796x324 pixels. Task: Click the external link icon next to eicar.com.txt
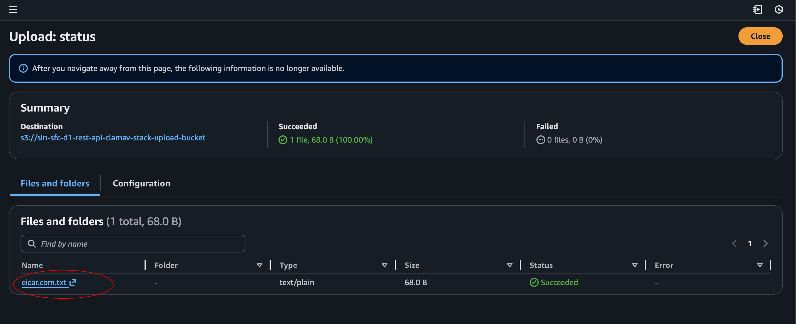pos(73,282)
